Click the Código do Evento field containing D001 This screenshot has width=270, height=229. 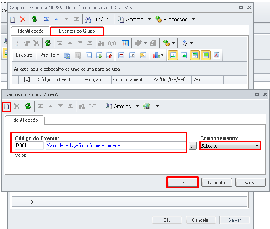(x=29, y=145)
